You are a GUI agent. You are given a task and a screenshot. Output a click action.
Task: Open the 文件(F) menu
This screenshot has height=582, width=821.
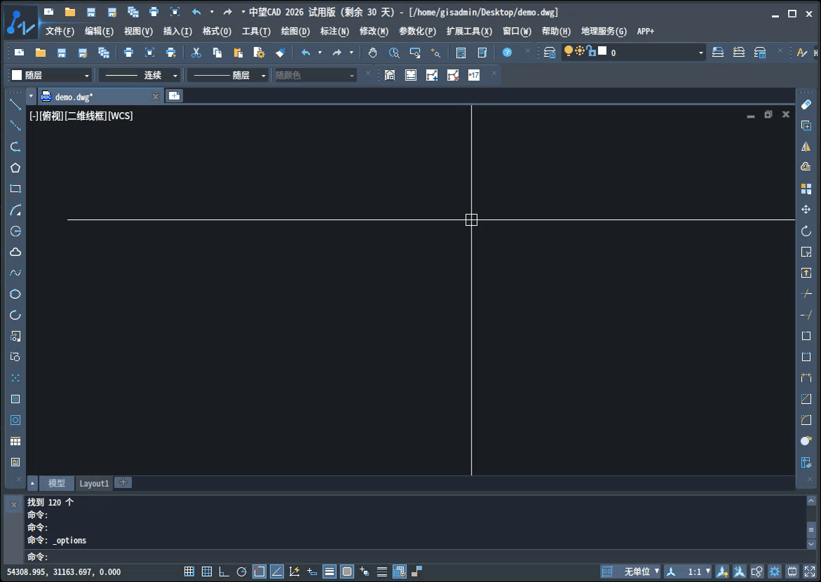(x=60, y=32)
